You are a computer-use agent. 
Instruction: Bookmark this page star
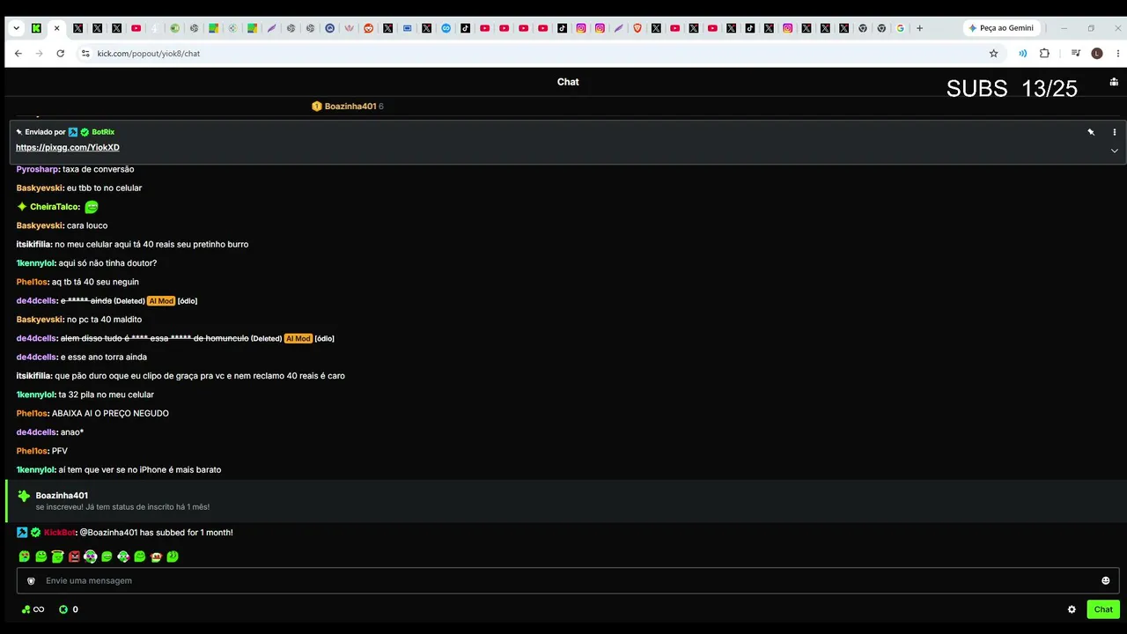pyautogui.click(x=994, y=53)
